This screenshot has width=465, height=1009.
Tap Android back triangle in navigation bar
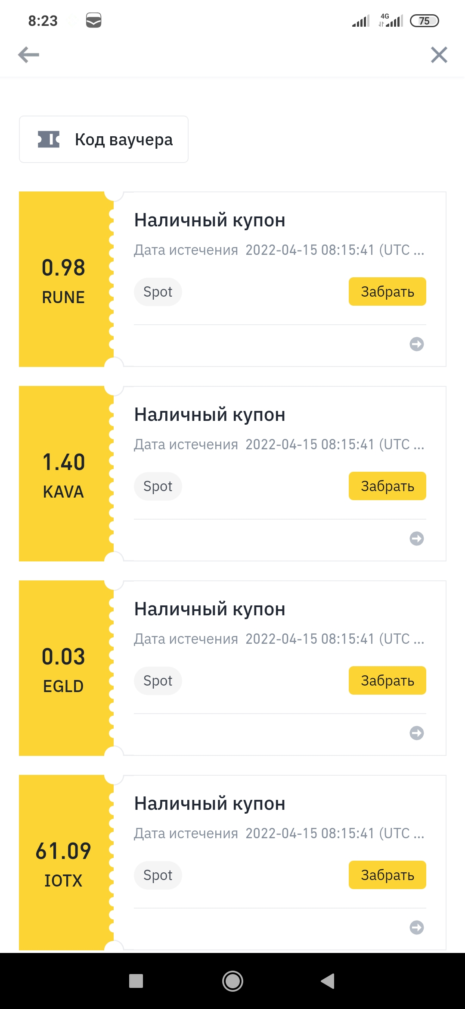coord(328,981)
